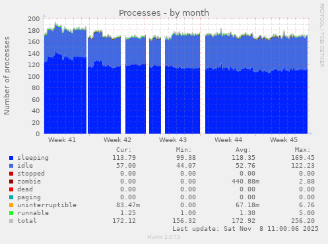Viewport: 328px width, 244px height.
Task: Click total current value 172.12
Action: (124, 221)
